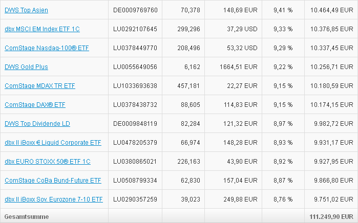358x223 pixels.
Task: Click the quantity 70,378
Action: 191,10
